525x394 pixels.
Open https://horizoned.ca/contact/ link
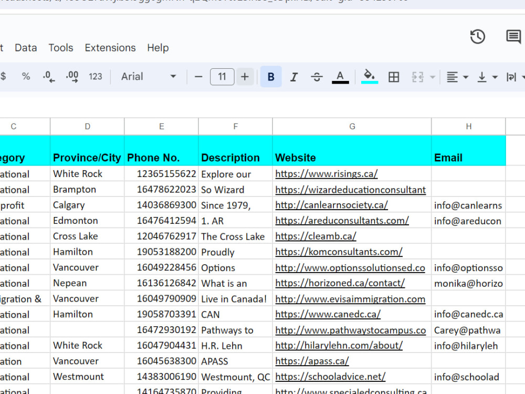pos(340,283)
